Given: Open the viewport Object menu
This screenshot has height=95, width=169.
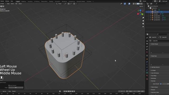Looking at the screenshot, I should [x=20, y=4].
